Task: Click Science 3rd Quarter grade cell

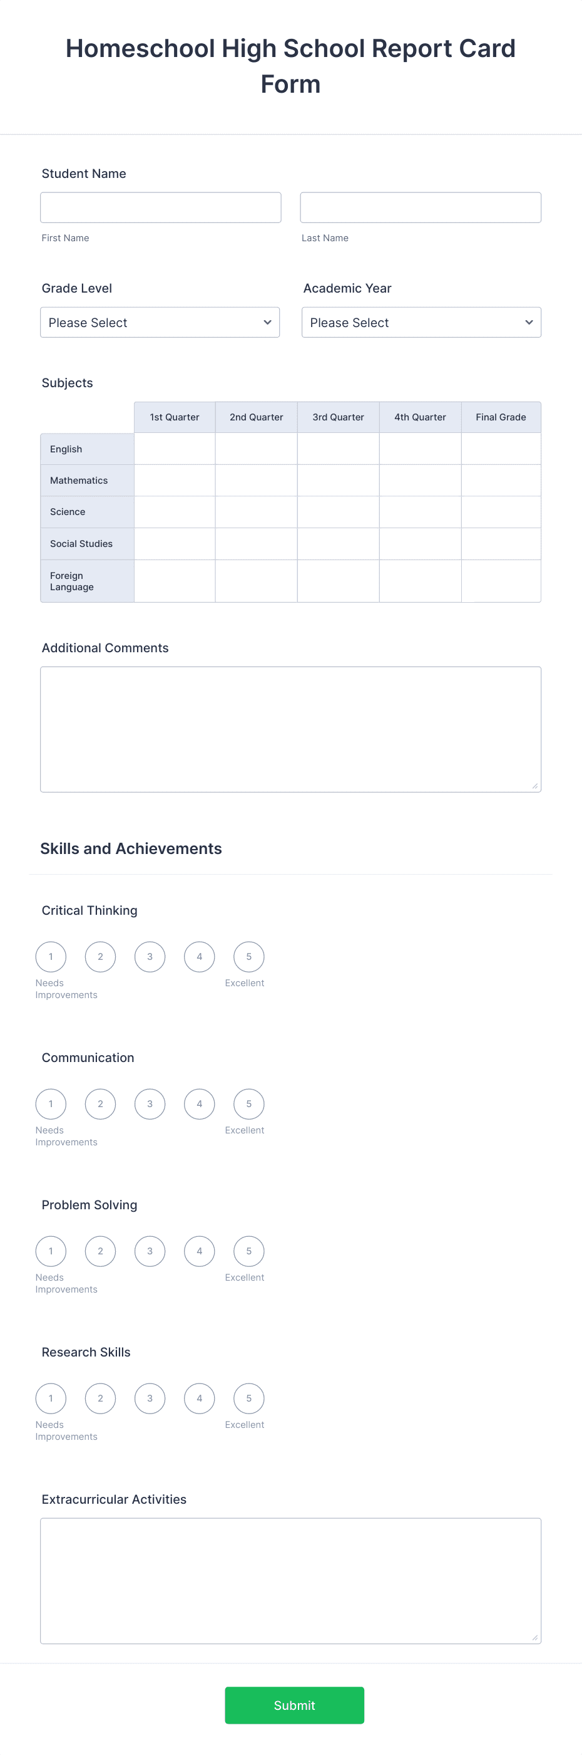Action: (338, 512)
